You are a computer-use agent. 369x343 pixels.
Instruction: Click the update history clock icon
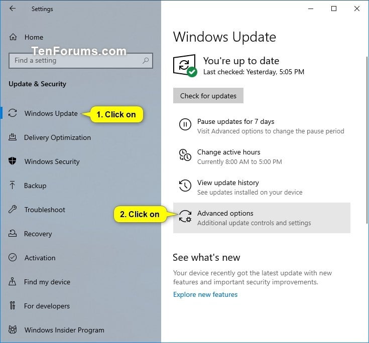click(x=185, y=186)
